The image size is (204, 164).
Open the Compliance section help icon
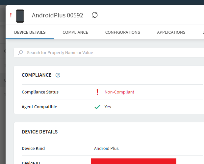pos(58,75)
